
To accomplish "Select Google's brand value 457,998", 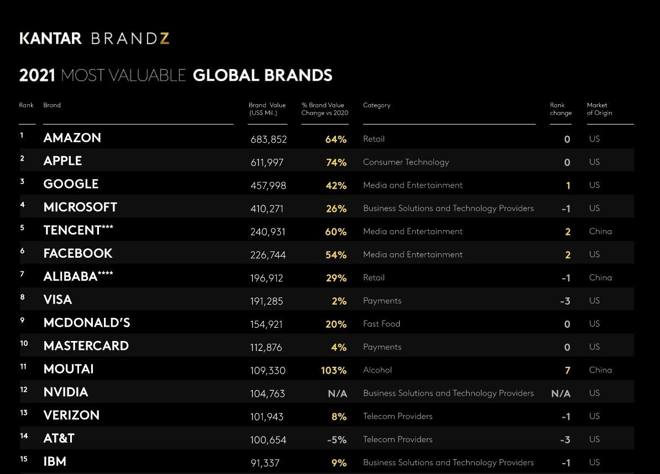I will (x=268, y=185).
